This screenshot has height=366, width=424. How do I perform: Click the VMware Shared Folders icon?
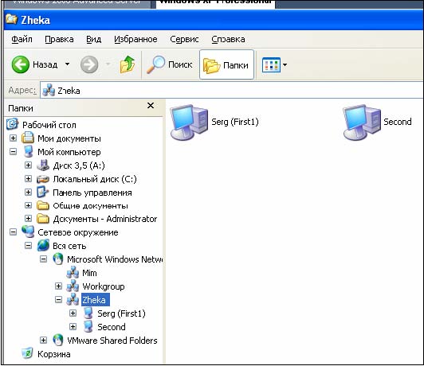[x=58, y=340]
